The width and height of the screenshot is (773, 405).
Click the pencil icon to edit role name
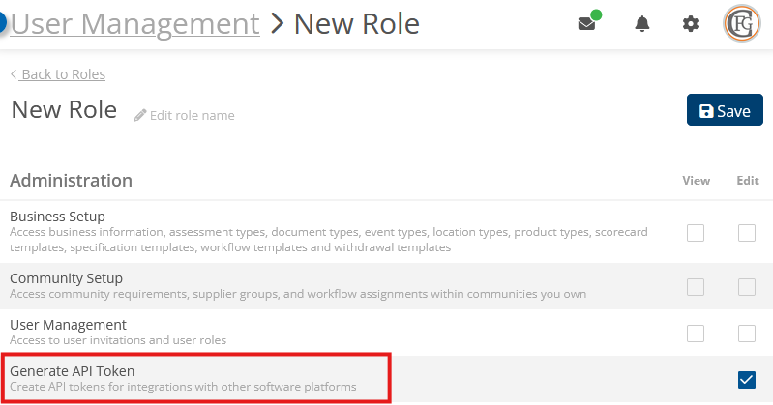click(140, 115)
